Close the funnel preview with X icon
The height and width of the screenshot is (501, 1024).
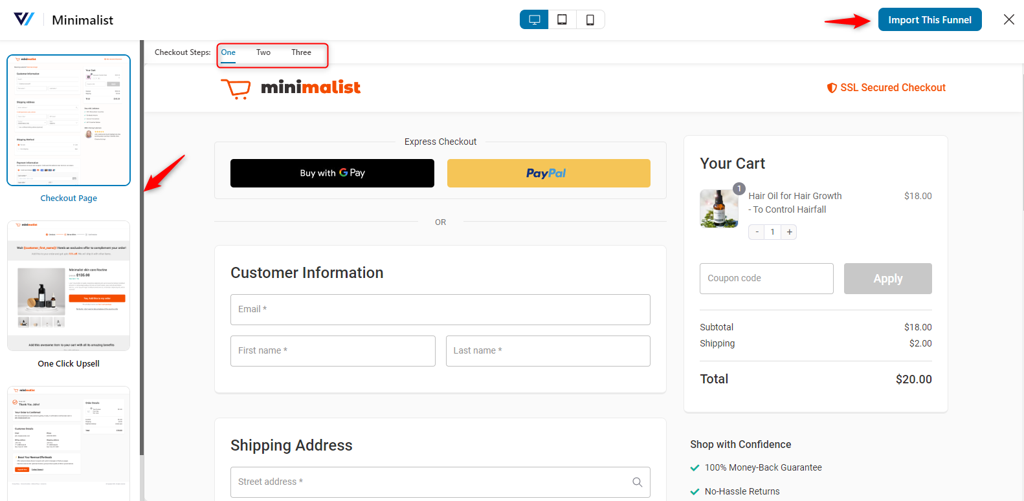[1008, 19]
